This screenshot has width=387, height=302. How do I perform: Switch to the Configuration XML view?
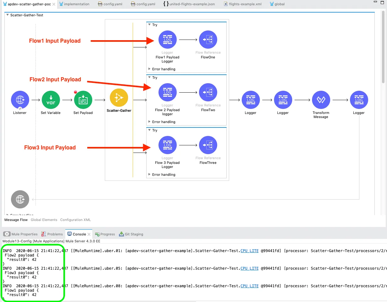76,220
